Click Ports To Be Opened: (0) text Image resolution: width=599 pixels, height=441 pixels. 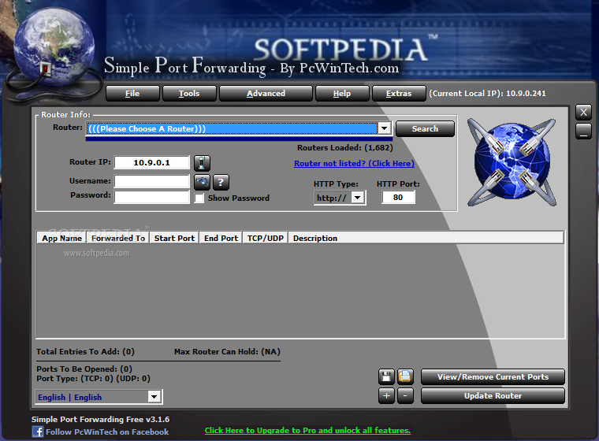(x=84, y=369)
